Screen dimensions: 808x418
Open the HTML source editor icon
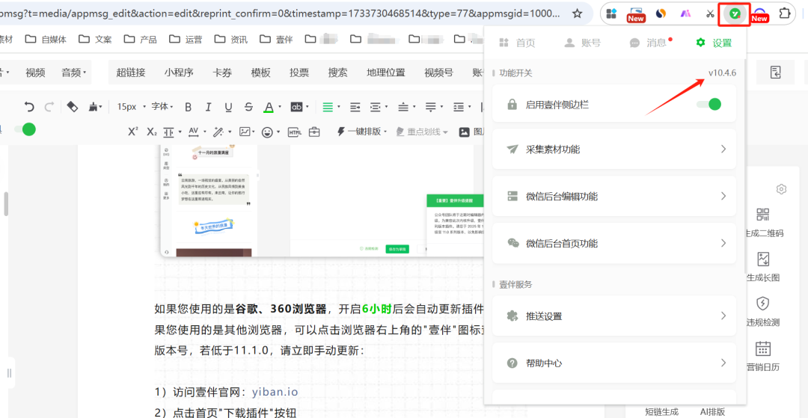pos(294,132)
